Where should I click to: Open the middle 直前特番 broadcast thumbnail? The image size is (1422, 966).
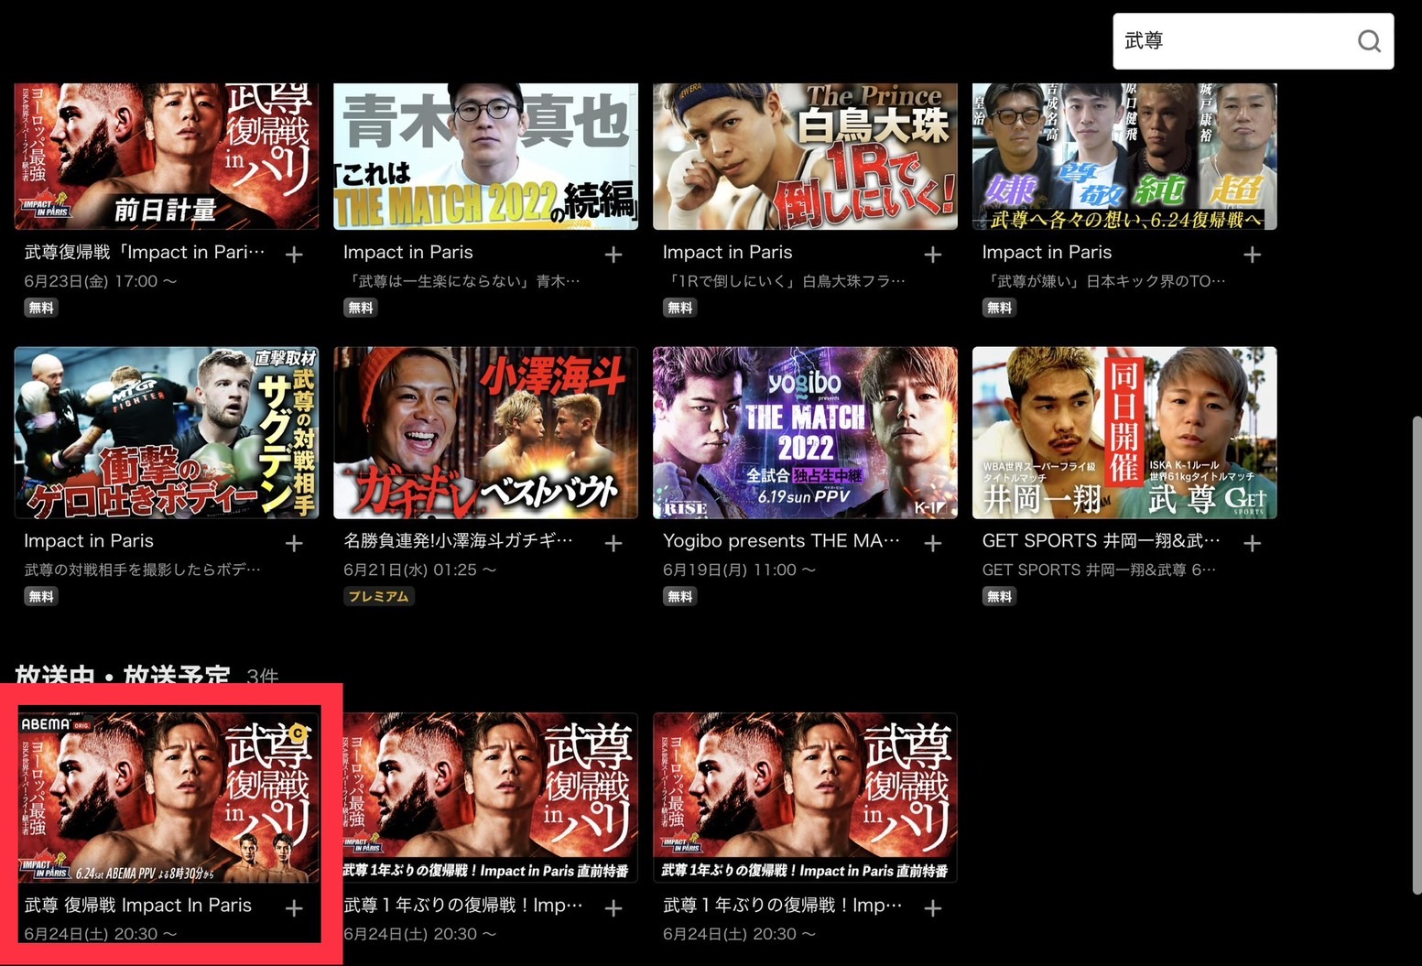pyautogui.click(x=490, y=797)
